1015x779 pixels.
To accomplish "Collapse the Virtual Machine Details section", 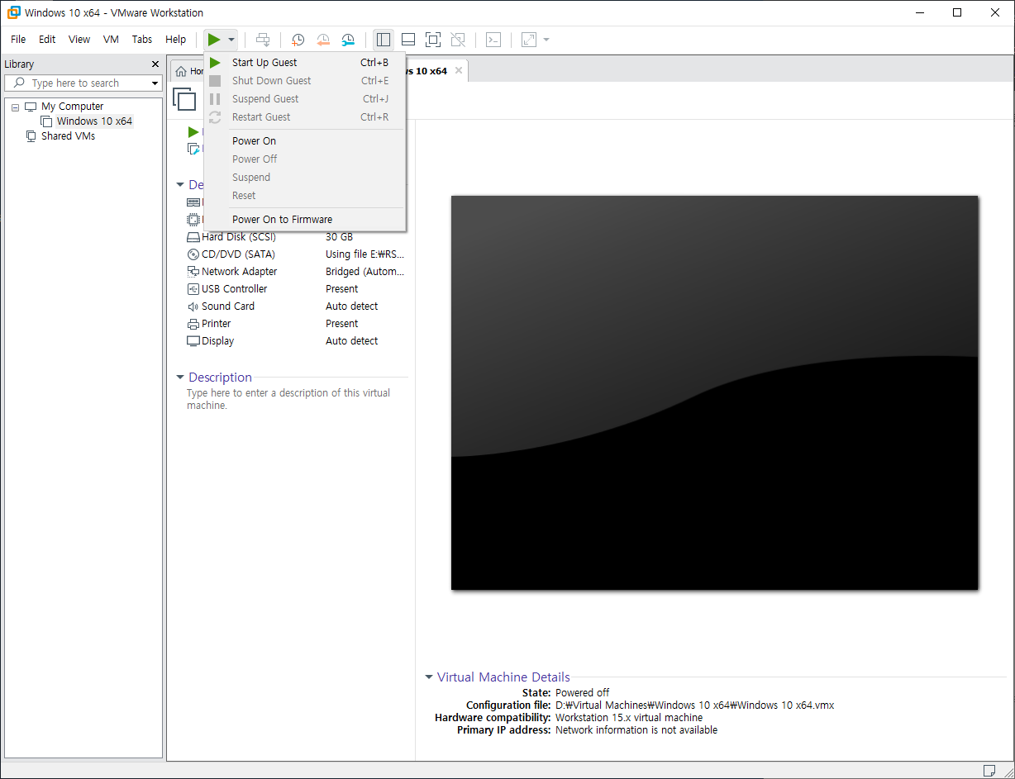I will (x=429, y=677).
